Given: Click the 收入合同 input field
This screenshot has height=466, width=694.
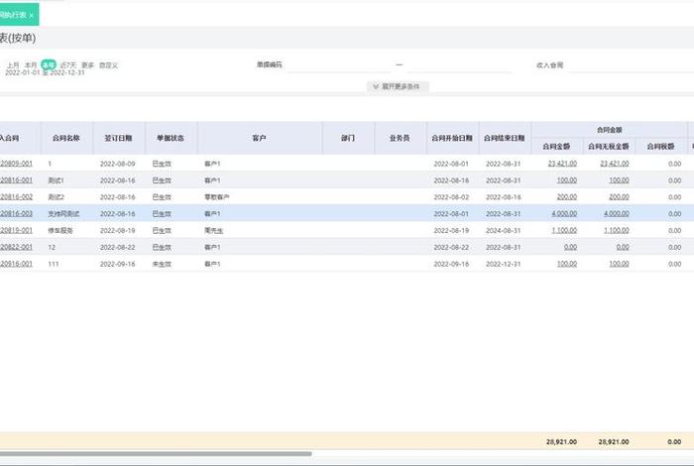Looking at the screenshot, I should click(x=625, y=65).
